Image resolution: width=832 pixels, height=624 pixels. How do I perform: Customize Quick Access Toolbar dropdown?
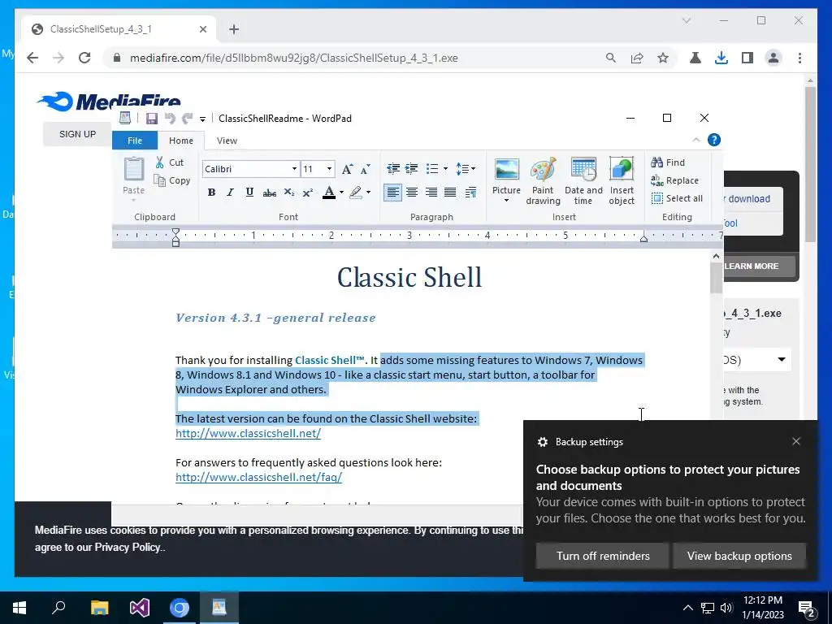(x=202, y=119)
